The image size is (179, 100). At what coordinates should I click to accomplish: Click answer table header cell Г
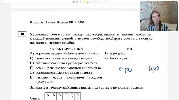(x=65, y=95)
